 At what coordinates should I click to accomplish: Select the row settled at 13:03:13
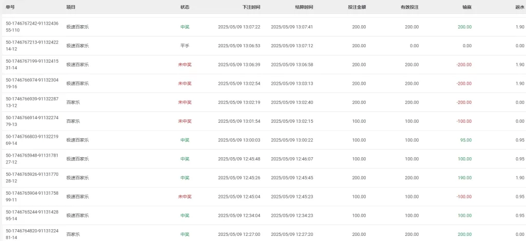click(x=263, y=83)
